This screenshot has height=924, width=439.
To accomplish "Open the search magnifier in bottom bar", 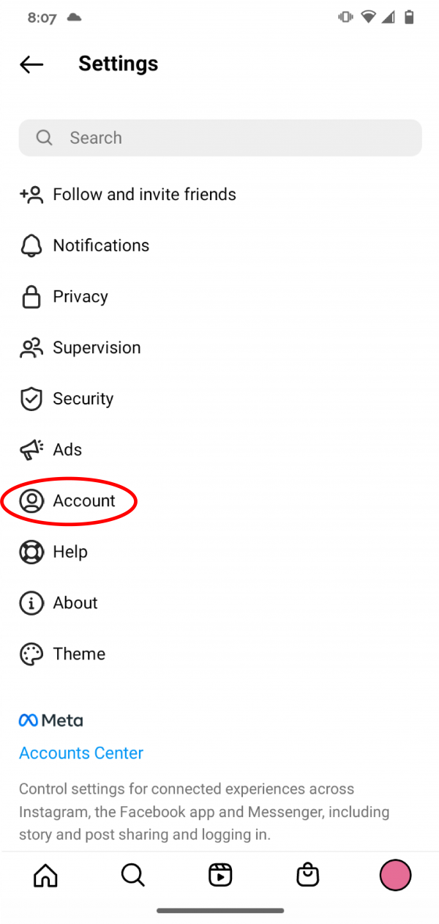I will click(132, 874).
